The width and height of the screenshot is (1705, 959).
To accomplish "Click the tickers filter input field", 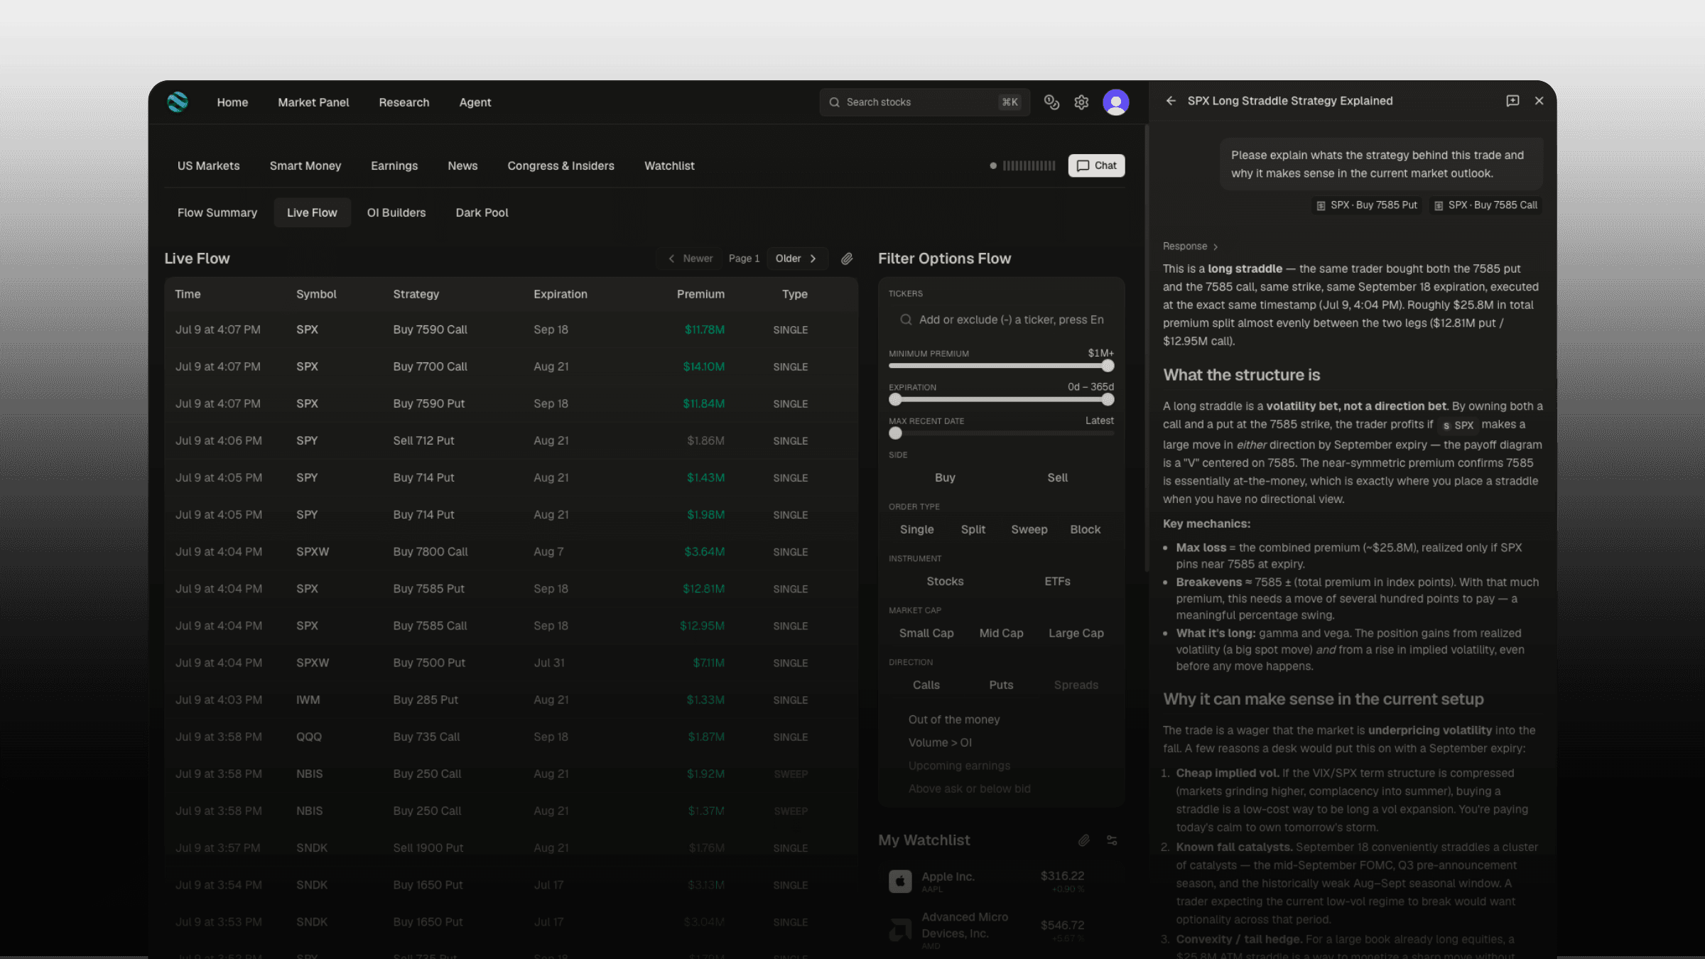I will pos(1002,320).
